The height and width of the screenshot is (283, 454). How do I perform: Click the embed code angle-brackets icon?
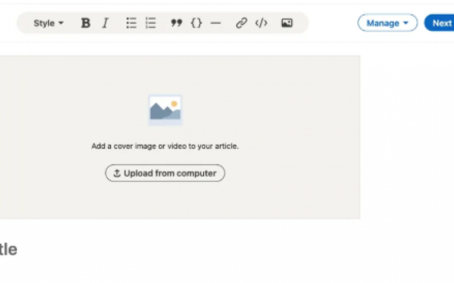pyautogui.click(x=261, y=23)
